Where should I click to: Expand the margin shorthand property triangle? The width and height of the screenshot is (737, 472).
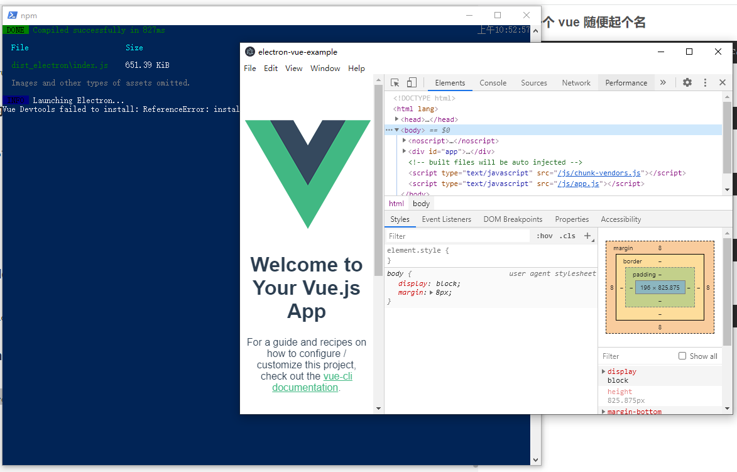pos(432,292)
